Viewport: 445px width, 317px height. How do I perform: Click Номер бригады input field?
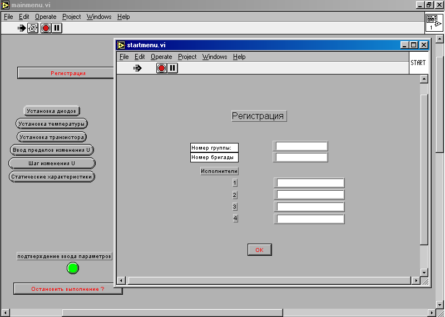pos(300,157)
